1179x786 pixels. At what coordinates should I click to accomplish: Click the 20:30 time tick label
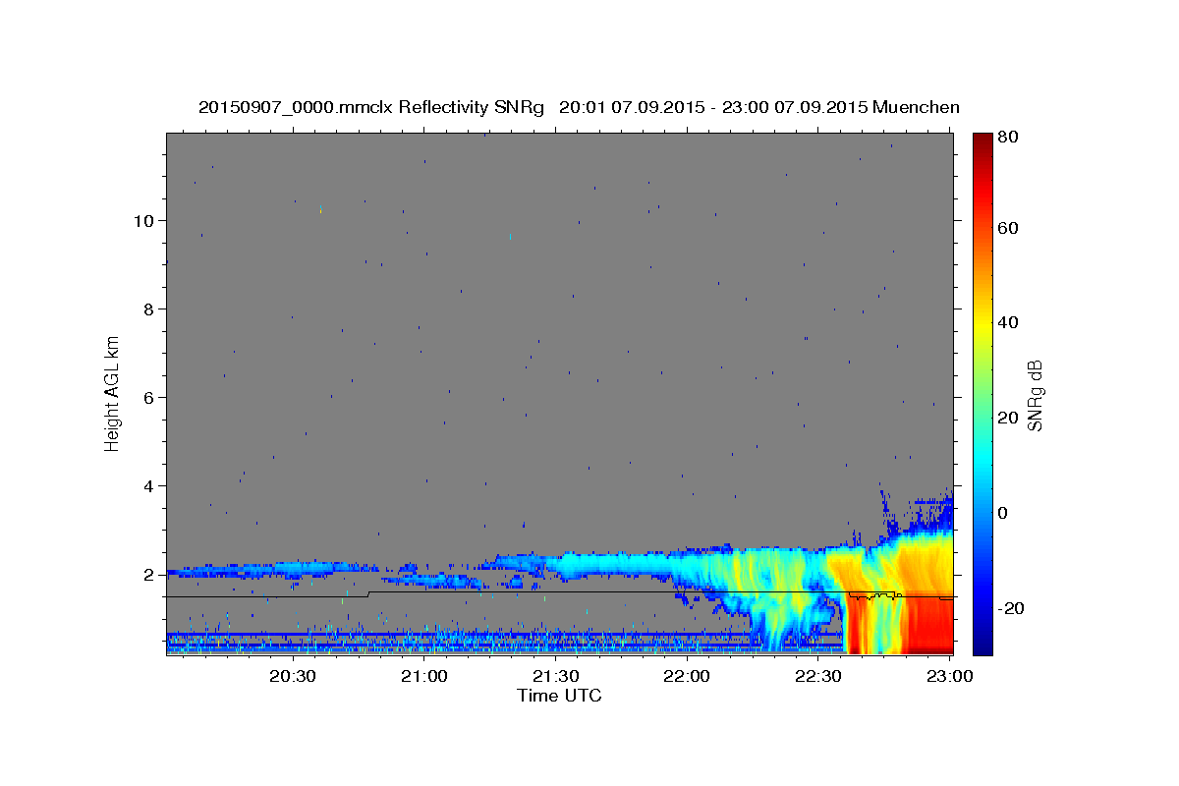[x=293, y=676]
